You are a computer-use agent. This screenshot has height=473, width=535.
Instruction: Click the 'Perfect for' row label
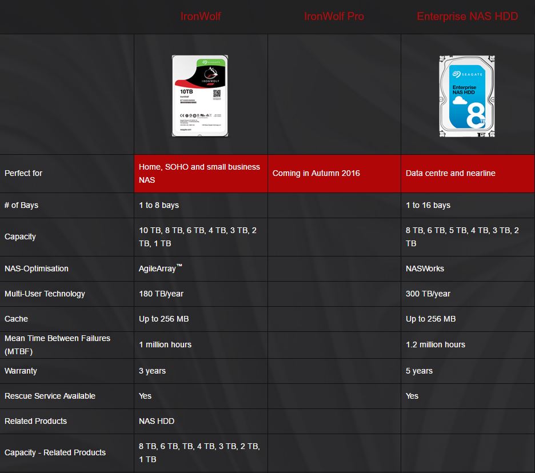tap(23, 173)
